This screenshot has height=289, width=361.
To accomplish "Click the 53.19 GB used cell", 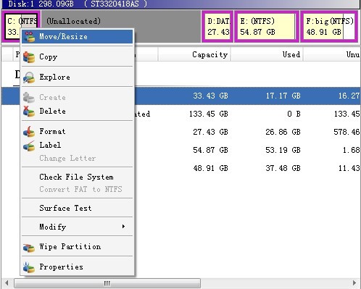I will point(283,150).
